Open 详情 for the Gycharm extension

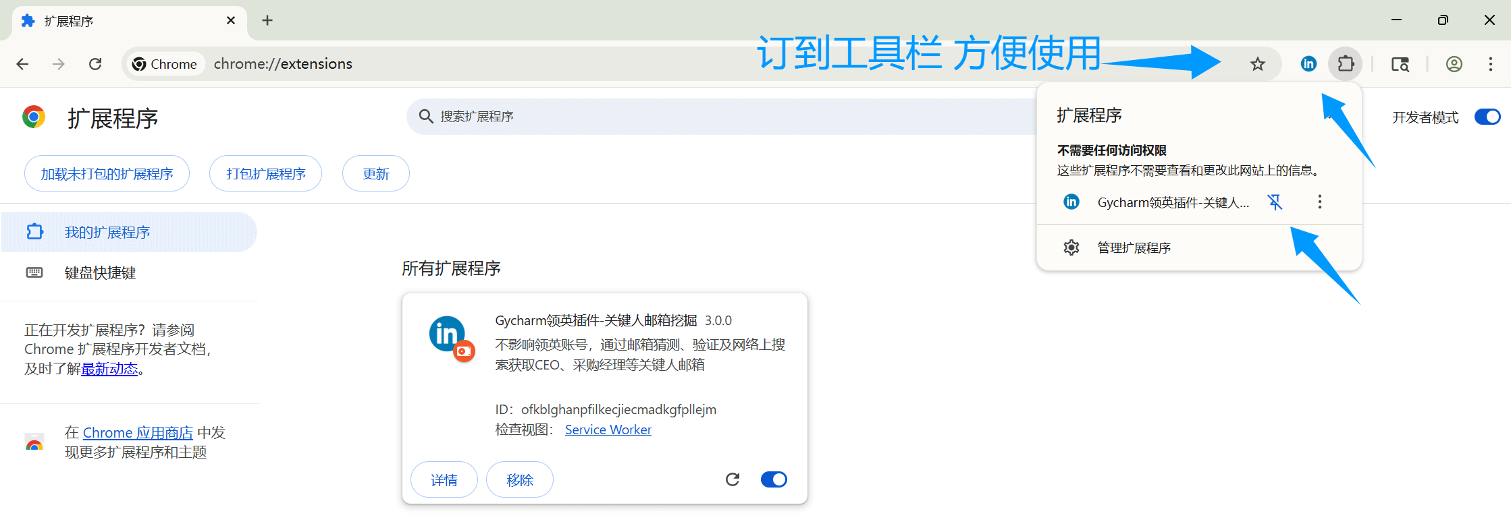444,479
